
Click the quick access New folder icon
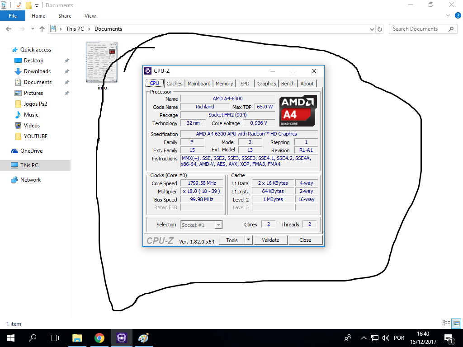[28, 5]
